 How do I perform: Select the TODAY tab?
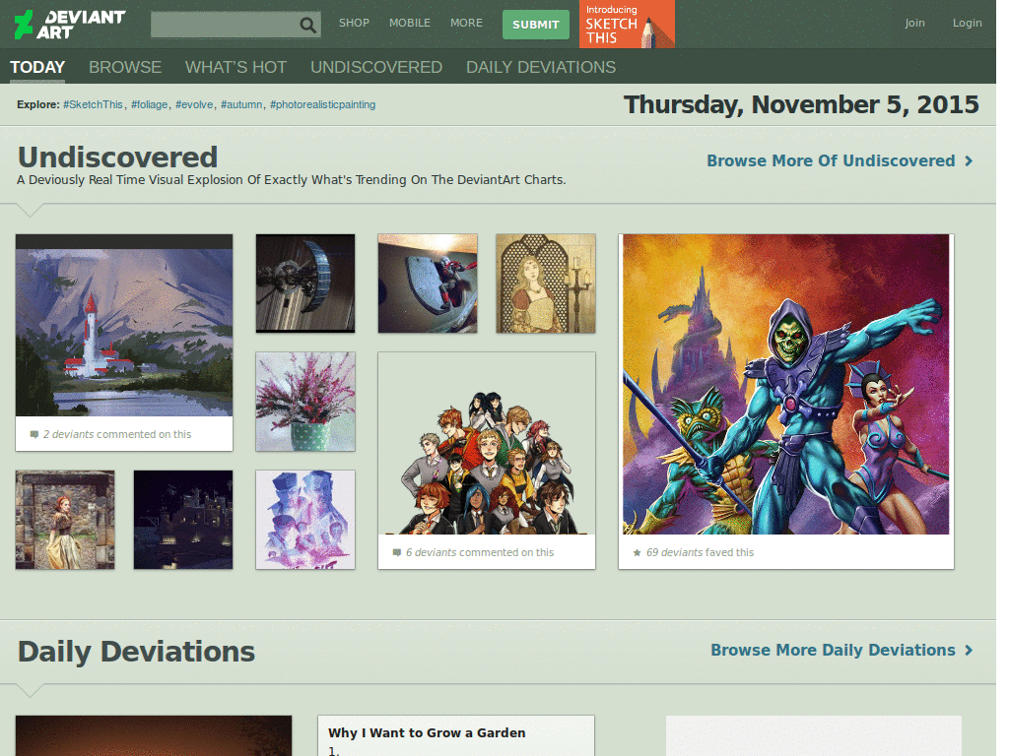click(x=37, y=67)
